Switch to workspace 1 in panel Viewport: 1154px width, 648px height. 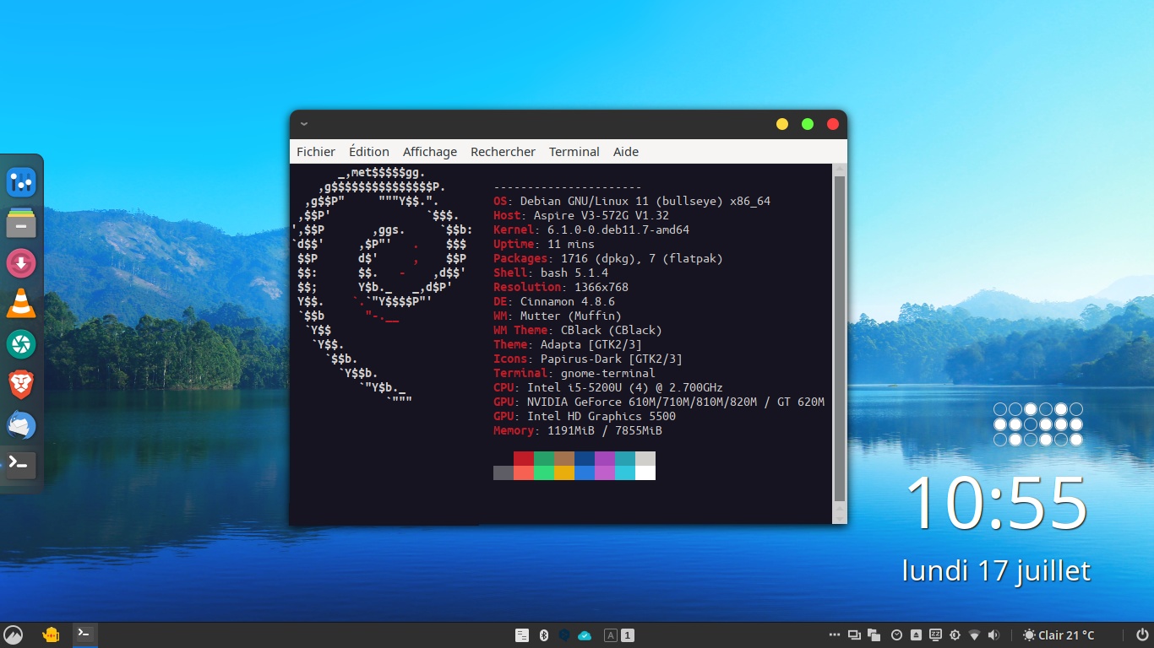(628, 635)
